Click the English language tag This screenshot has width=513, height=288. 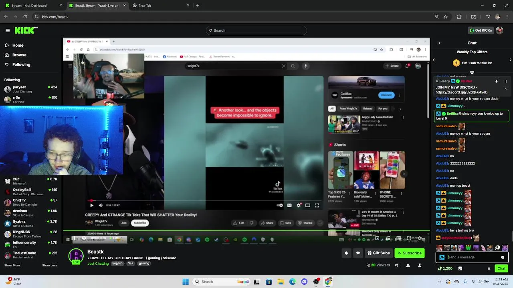pos(117,264)
